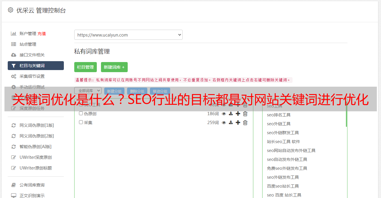Select keyword seo外链发布工具

point(283,177)
